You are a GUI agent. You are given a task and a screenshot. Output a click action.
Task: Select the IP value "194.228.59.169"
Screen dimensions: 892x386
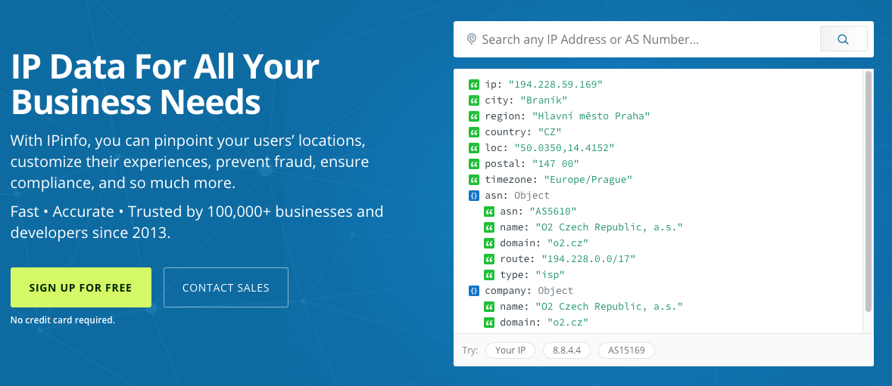pyautogui.click(x=555, y=85)
